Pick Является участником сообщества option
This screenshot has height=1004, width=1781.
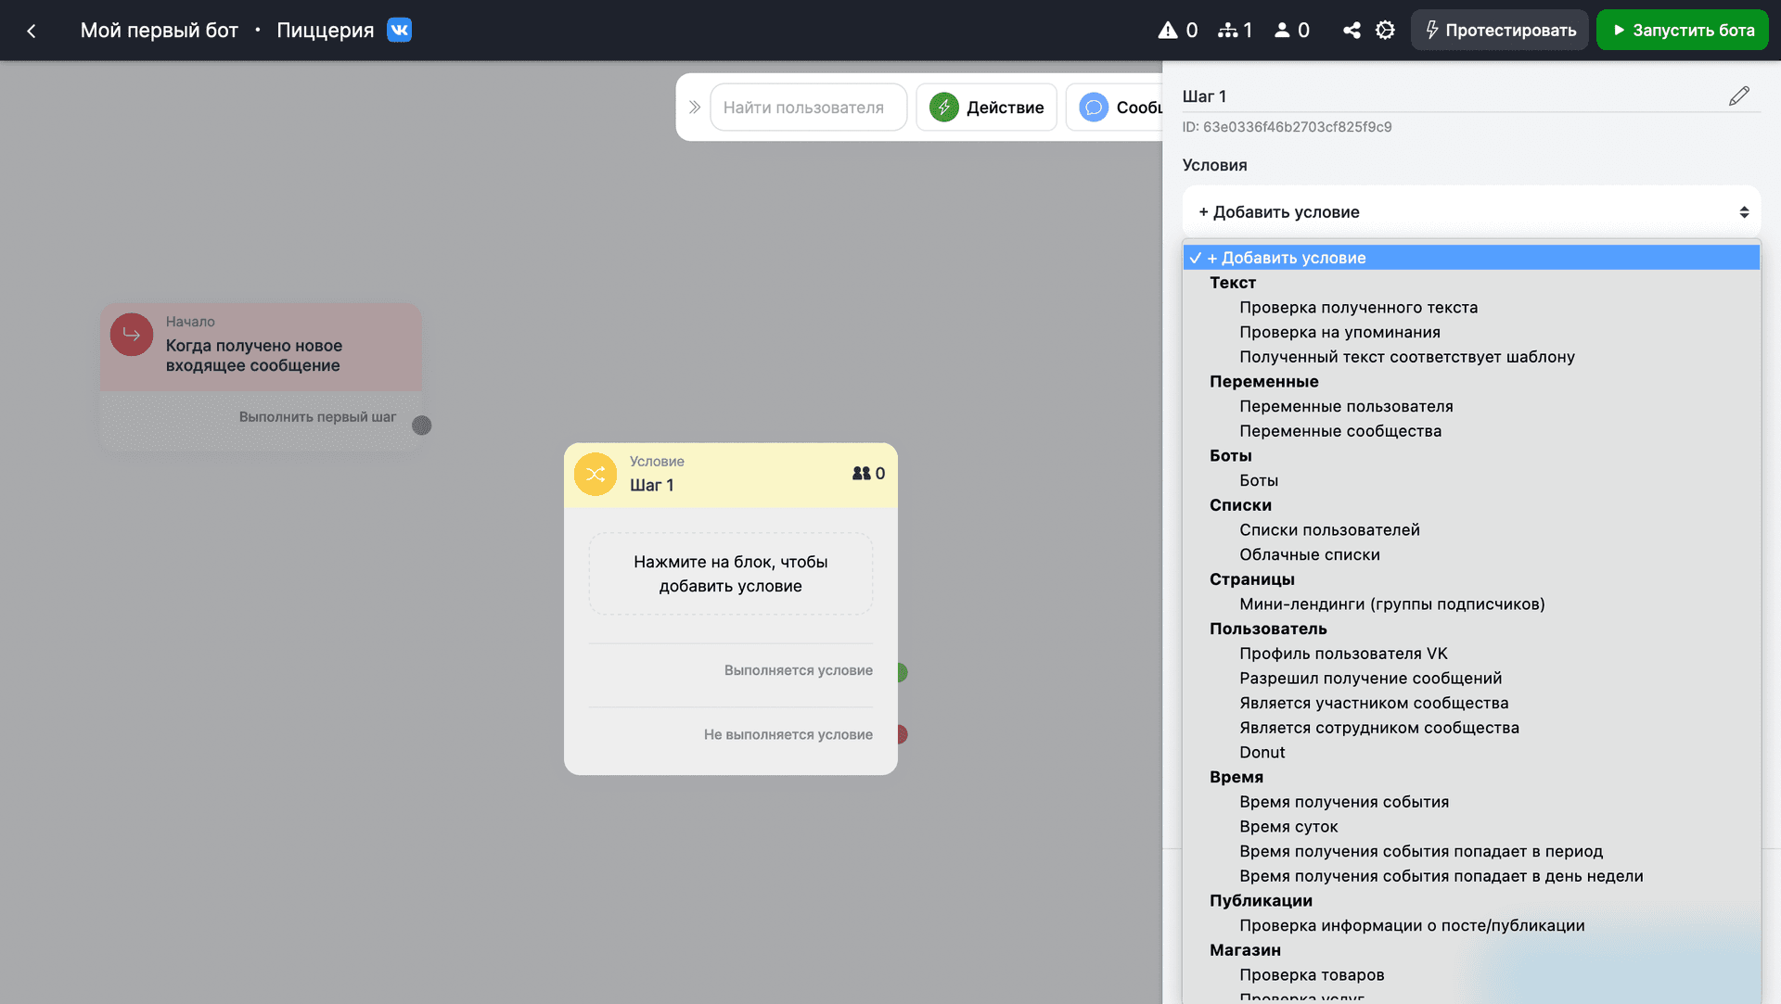coord(1374,703)
